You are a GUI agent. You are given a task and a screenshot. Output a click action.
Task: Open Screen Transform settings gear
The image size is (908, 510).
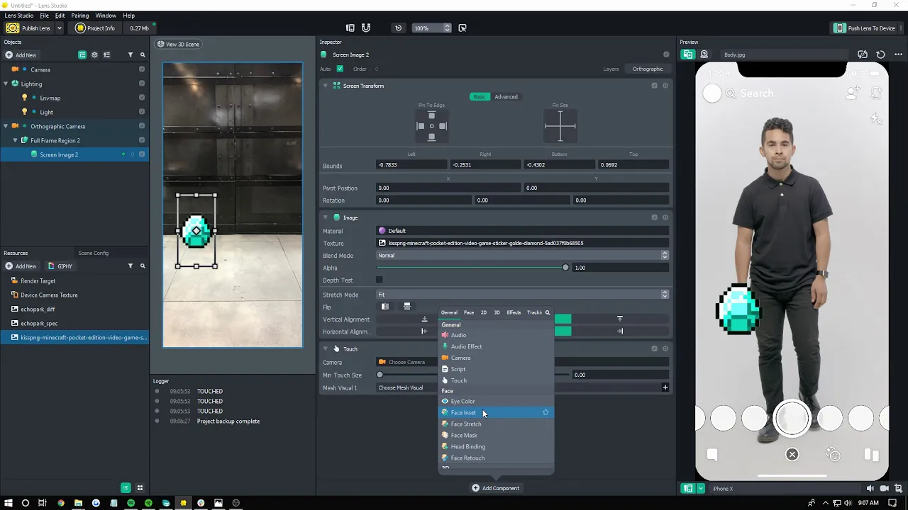pyautogui.click(x=665, y=86)
